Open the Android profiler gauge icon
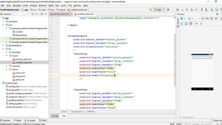 [x=187, y=10]
